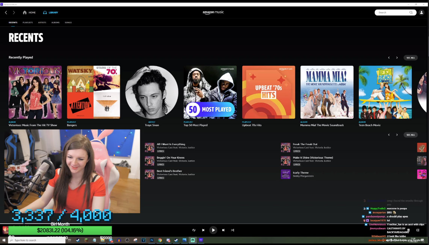
Task: Open the Top 50 Most Played title link
Action: pyautogui.click(x=196, y=126)
